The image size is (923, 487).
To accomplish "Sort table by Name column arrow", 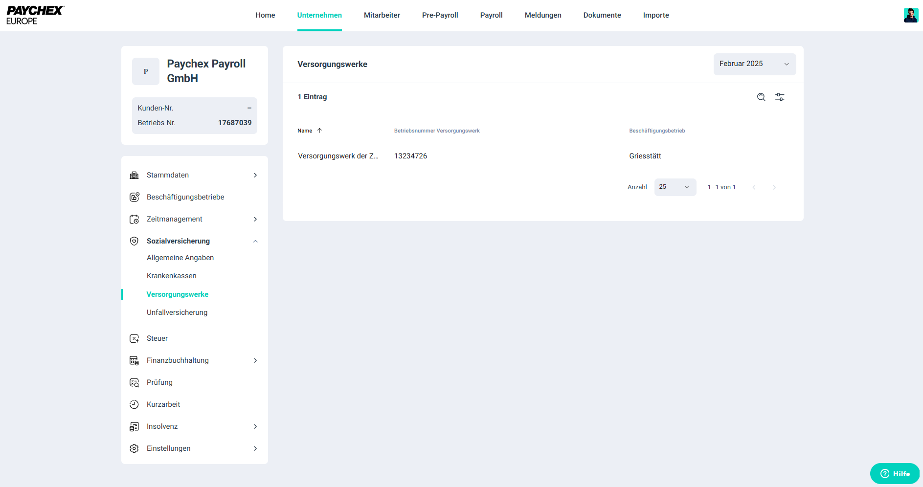I will (319, 131).
